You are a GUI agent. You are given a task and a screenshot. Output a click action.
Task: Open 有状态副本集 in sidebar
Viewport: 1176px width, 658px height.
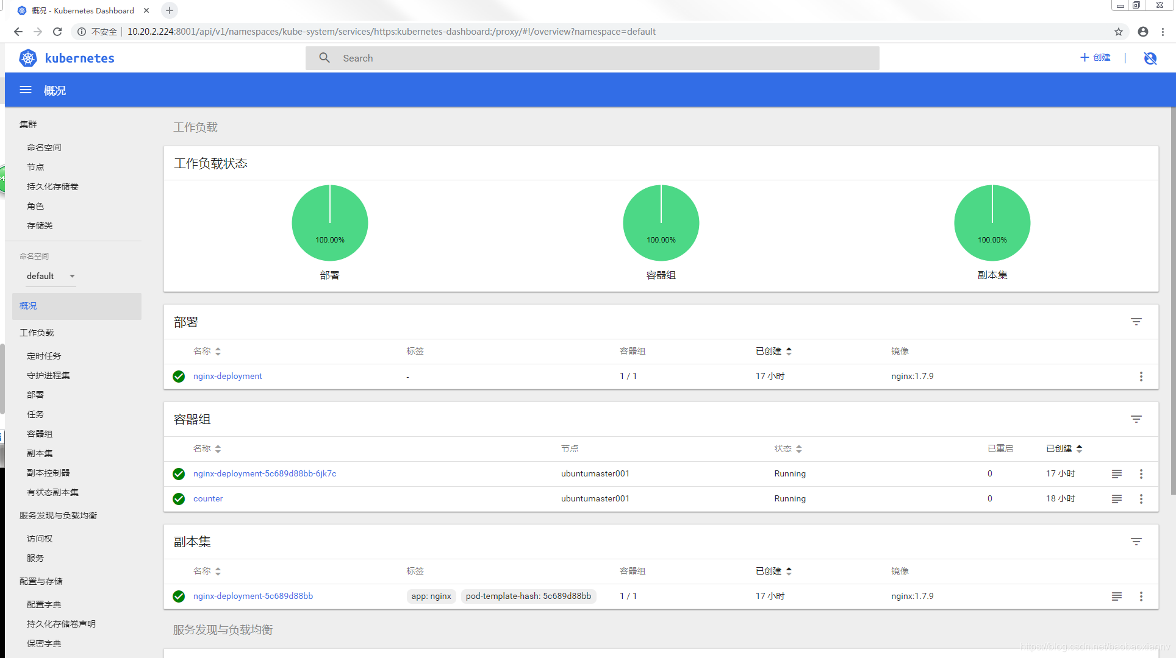click(x=52, y=492)
